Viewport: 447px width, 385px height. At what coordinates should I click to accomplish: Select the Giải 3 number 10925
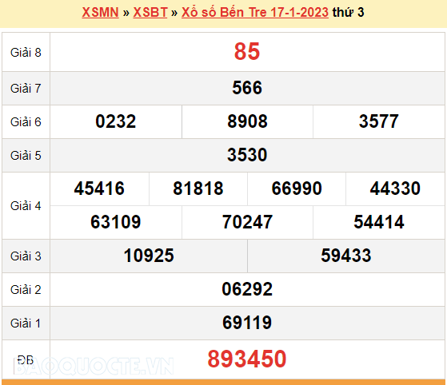[x=149, y=256]
